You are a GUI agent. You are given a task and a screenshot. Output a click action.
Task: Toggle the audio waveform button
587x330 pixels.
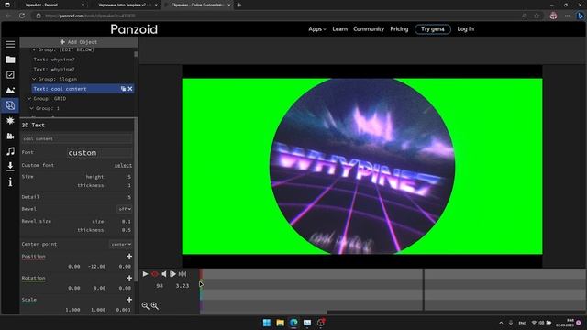183,274
